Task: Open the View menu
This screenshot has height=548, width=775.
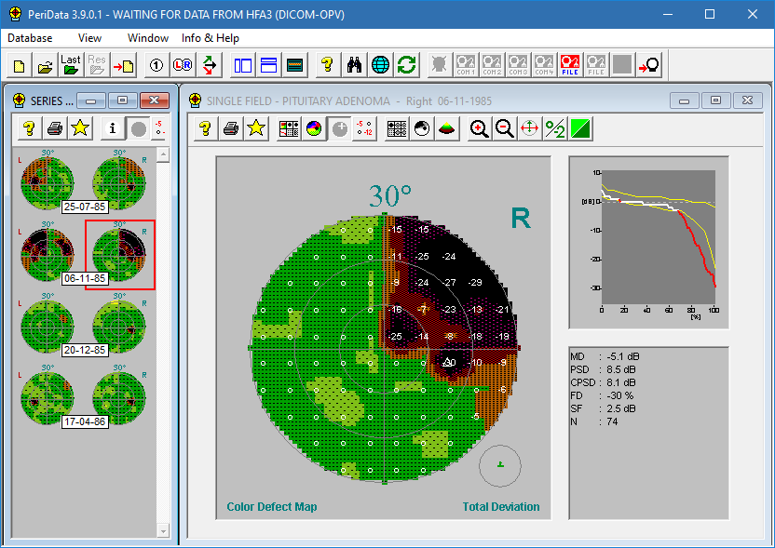Action: click(89, 38)
